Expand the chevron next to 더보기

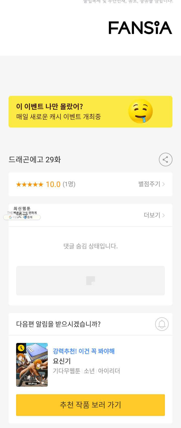[x=163, y=215]
